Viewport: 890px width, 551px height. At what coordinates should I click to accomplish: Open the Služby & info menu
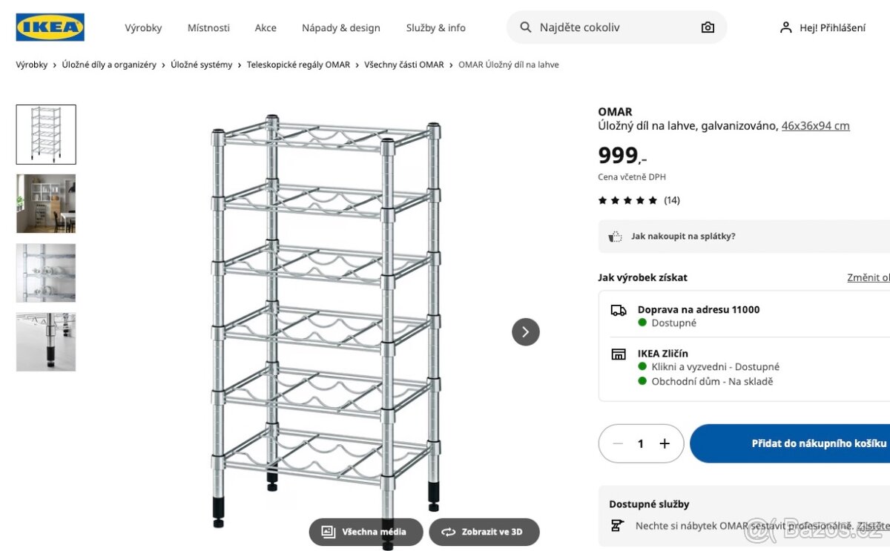tap(435, 27)
